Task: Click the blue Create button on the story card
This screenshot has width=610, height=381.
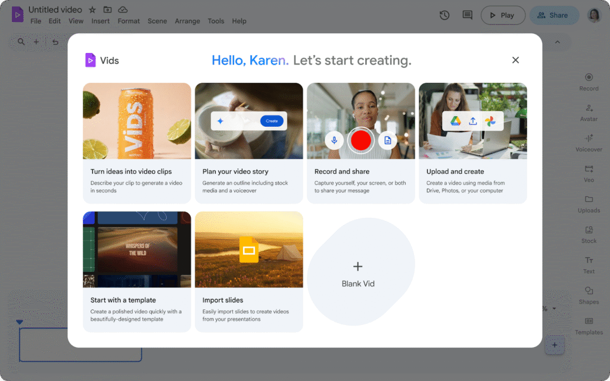Action: [272, 121]
